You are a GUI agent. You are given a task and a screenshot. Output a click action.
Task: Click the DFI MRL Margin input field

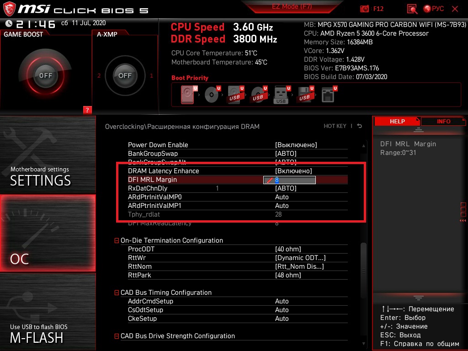pyautogui.click(x=289, y=180)
